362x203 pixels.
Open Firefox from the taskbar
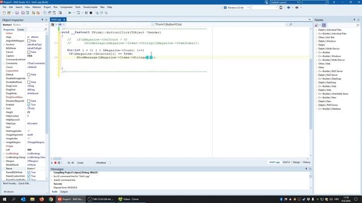coord(41,199)
